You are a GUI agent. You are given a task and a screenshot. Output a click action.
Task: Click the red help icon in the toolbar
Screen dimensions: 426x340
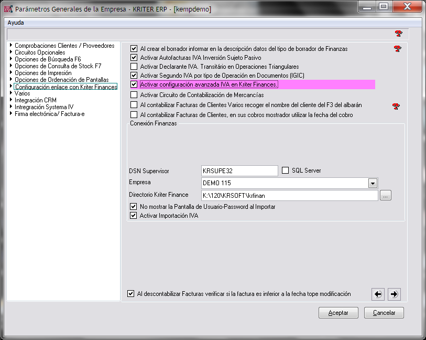click(x=398, y=34)
